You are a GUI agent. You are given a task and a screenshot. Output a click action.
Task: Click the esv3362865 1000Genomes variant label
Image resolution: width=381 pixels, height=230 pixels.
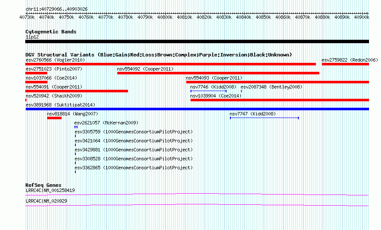pyautogui.click(x=134, y=168)
